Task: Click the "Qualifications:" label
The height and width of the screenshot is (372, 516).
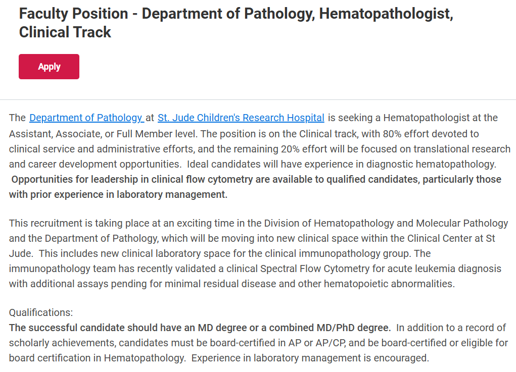Action: click(x=41, y=312)
